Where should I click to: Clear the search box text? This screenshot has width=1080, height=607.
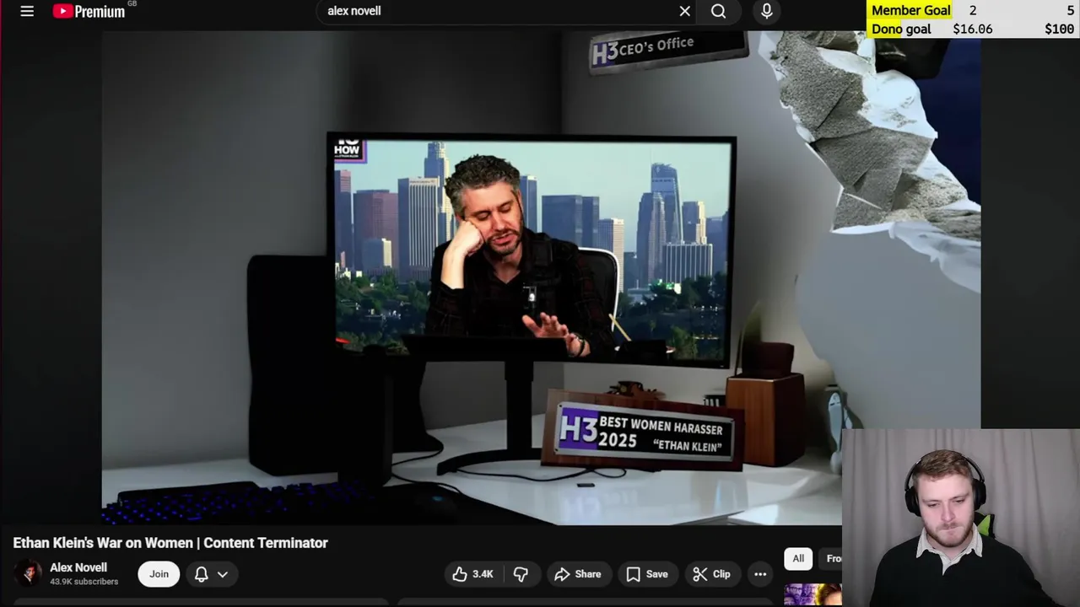[685, 11]
